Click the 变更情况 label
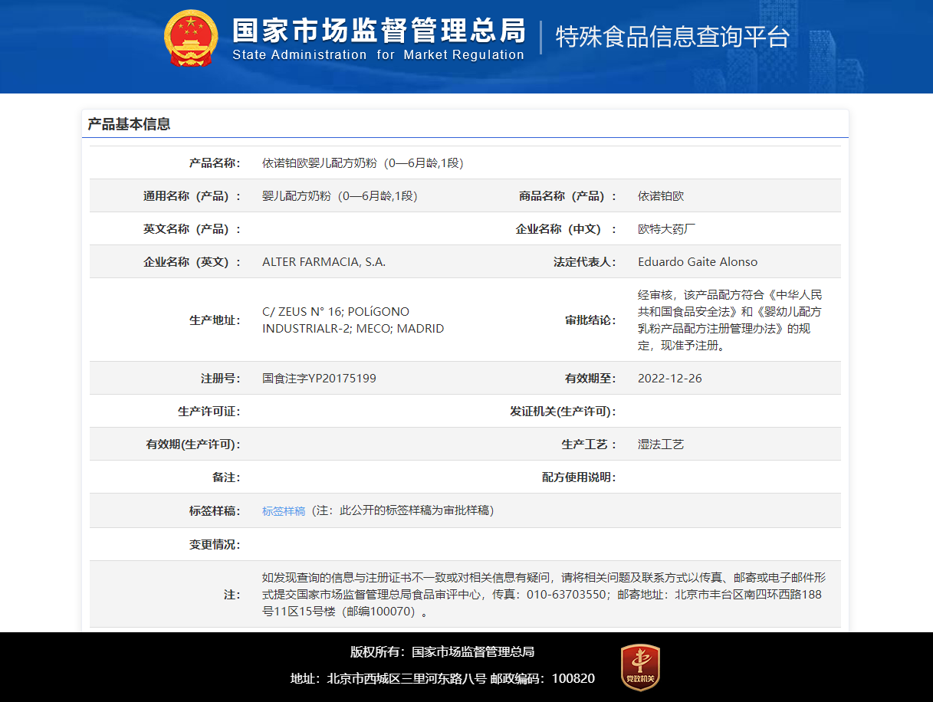Viewport: 933px width, 702px height. [215, 545]
